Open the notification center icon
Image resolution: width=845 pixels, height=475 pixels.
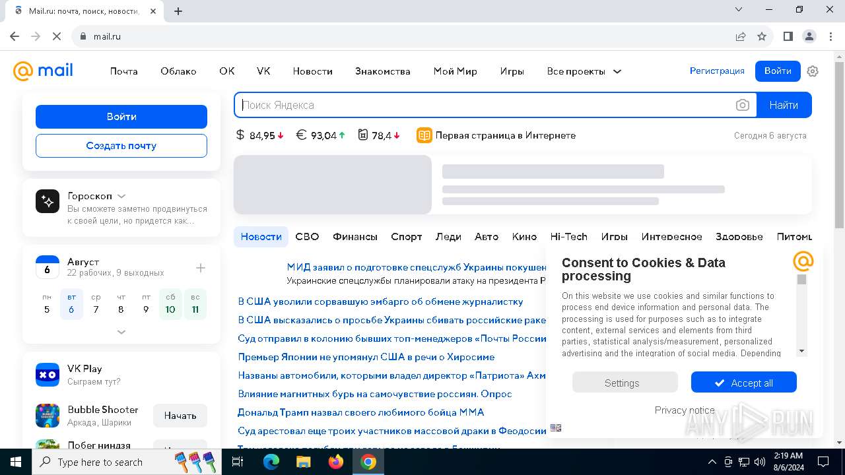click(823, 462)
